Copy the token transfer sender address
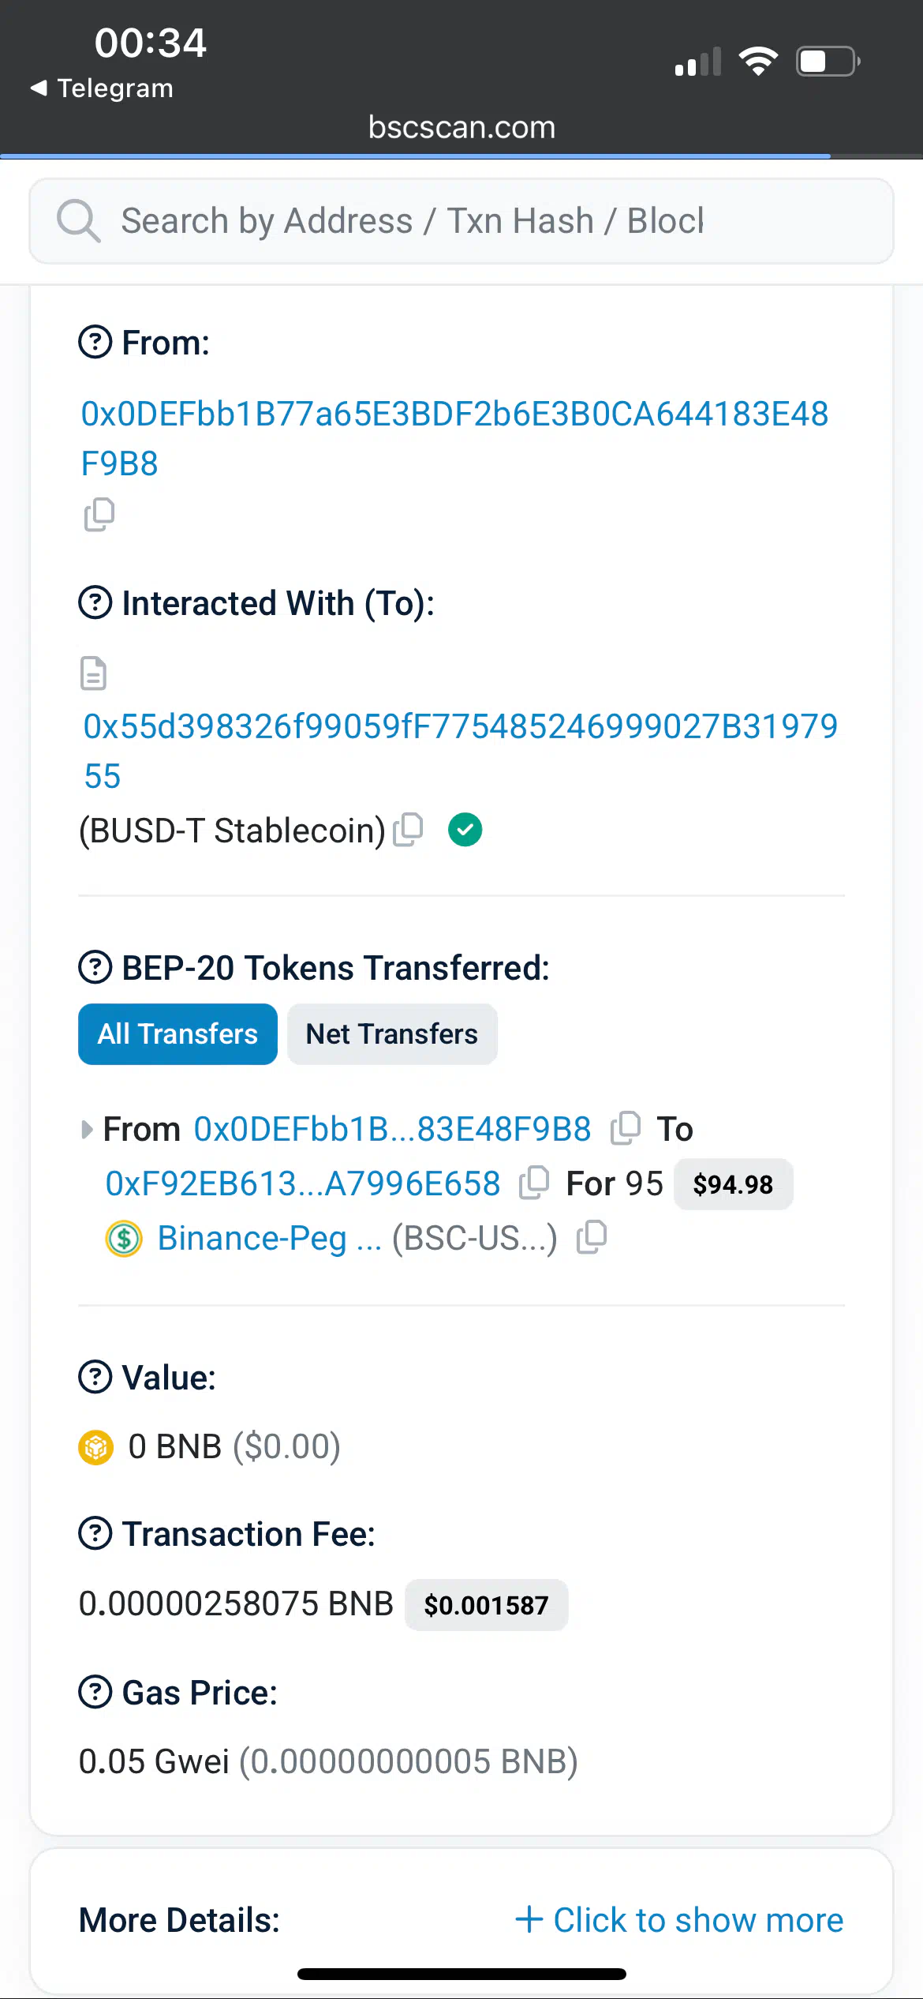 [x=625, y=1128]
